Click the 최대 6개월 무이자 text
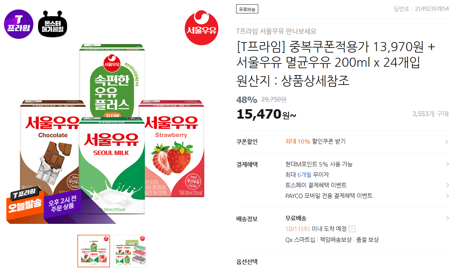 [x=307, y=175]
